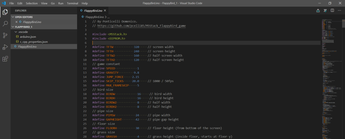Viewport: 345px width, 139px height.
Task: Click line number 12 in the gutter
Action: click(x=85, y=68)
